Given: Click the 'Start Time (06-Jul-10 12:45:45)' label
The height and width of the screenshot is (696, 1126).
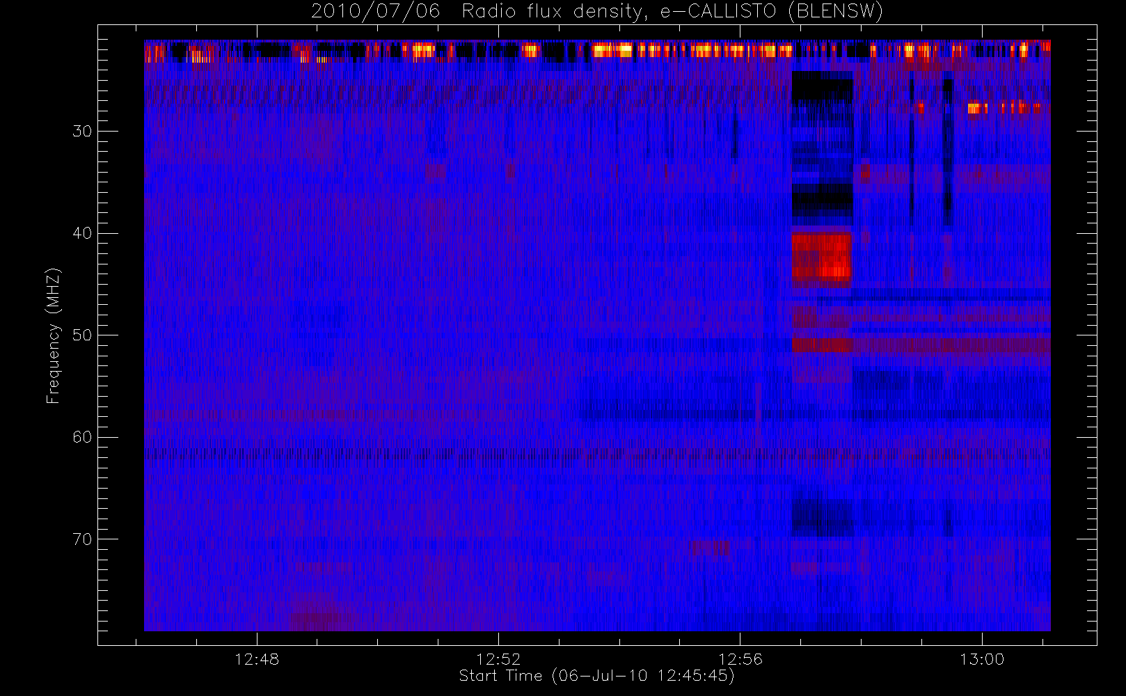Looking at the screenshot, I should tap(596, 675).
